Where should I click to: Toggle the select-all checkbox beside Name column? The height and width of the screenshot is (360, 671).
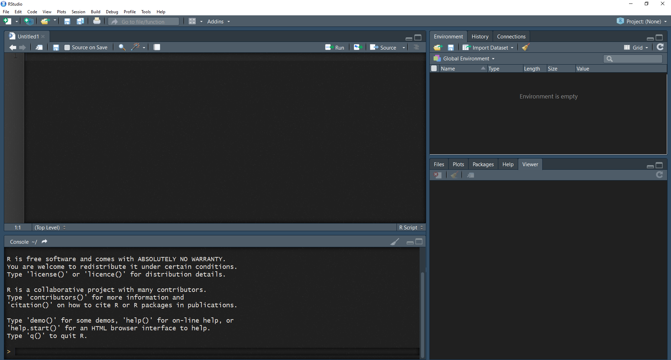pyautogui.click(x=434, y=68)
